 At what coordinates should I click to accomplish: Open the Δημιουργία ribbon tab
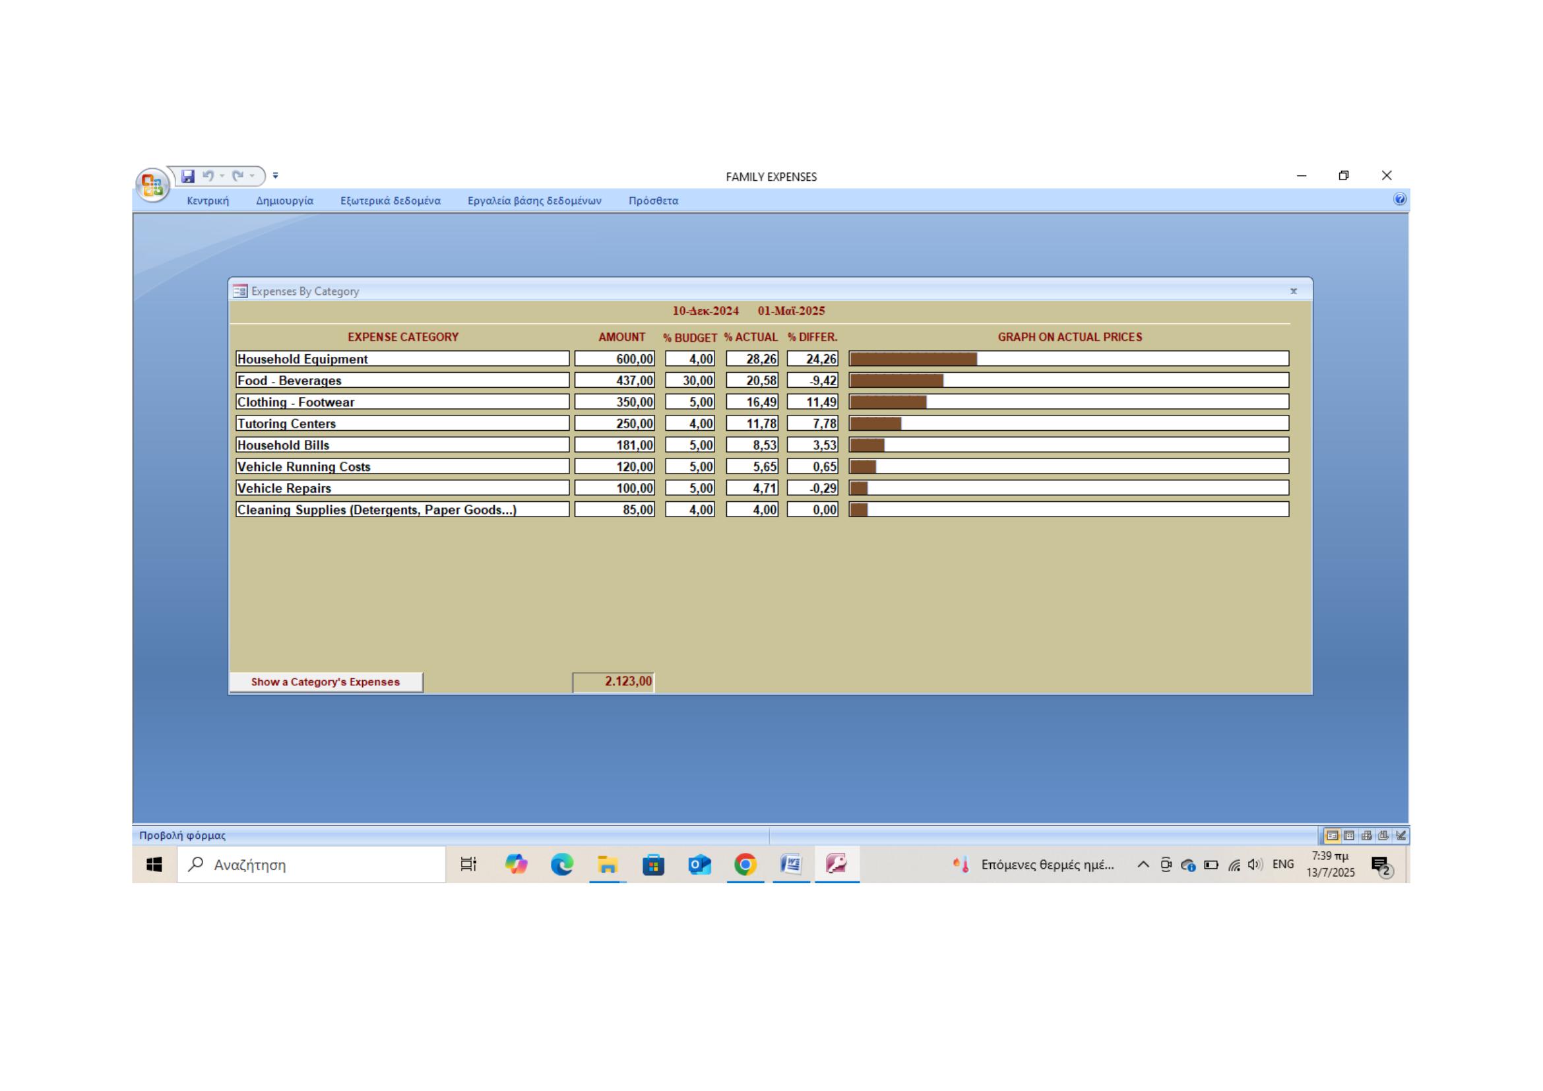[284, 201]
